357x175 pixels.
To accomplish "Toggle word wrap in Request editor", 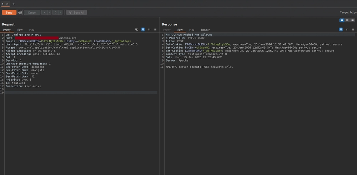I will pos(143,30).
